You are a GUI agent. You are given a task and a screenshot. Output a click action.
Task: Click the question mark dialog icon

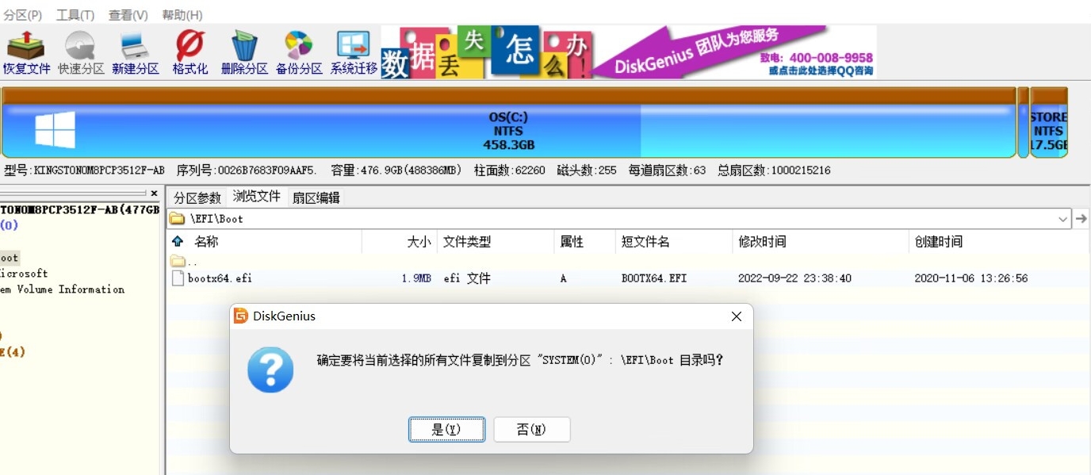point(271,370)
